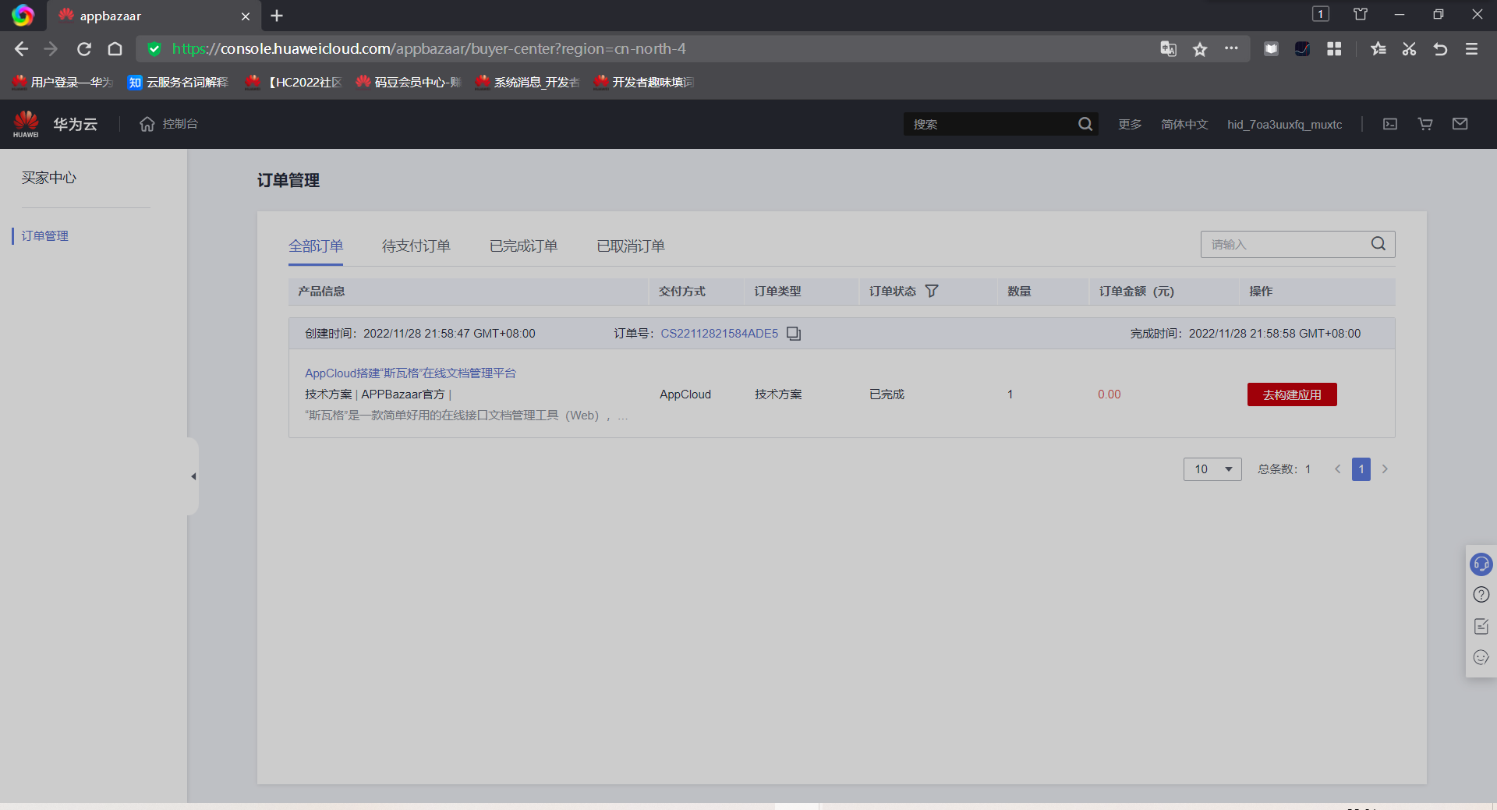Image resolution: width=1497 pixels, height=810 pixels.
Task: Open the address bar more options dots
Action: (1231, 48)
